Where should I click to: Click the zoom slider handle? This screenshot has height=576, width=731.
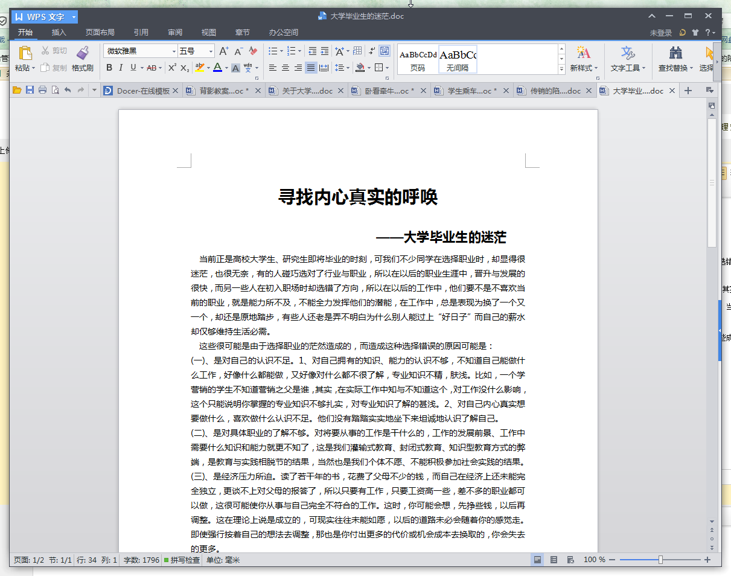click(660, 560)
